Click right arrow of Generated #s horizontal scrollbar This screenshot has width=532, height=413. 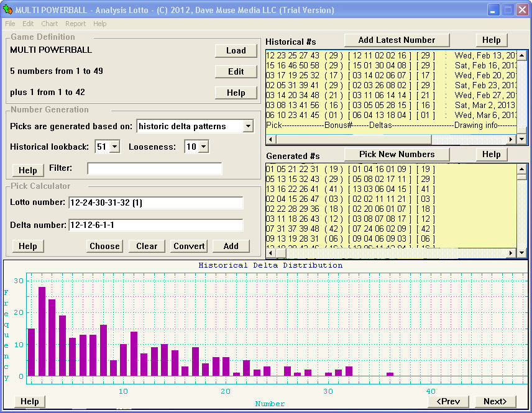(511, 253)
